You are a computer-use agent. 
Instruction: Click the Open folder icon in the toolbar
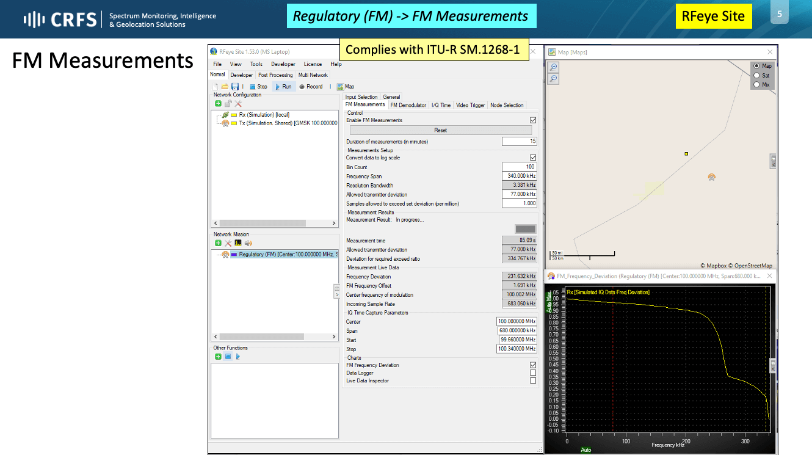tap(225, 87)
